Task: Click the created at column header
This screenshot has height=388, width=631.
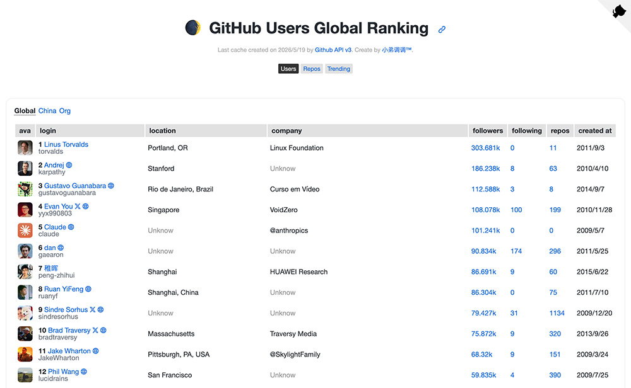Action: tap(595, 130)
